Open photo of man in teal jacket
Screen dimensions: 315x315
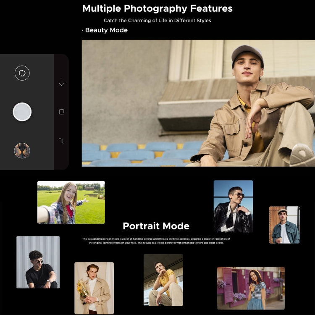click(284, 225)
